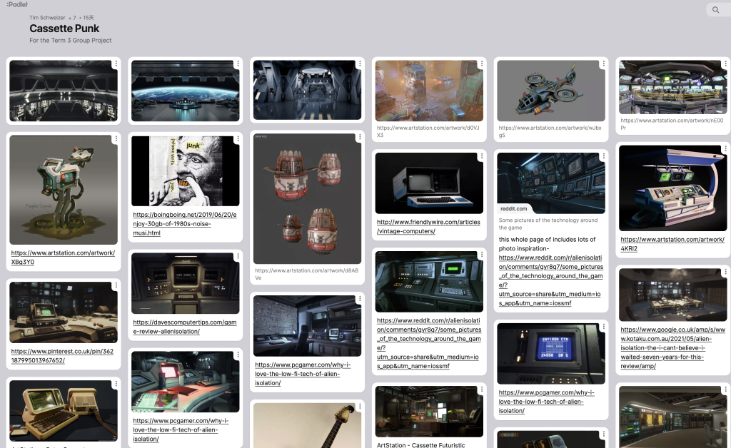Open the artstation XBg3Y0 link
Viewport: 731px width, 448px height.
pyautogui.click(x=63, y=258)
